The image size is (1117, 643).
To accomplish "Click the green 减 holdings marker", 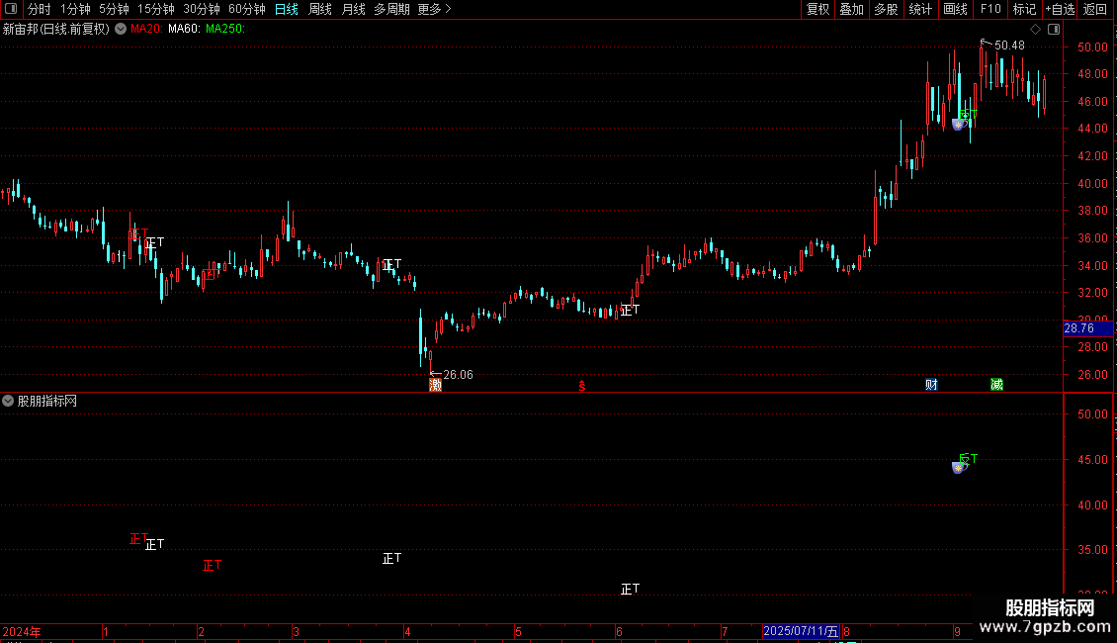I will pyautogui.click(x=996, y=385).
